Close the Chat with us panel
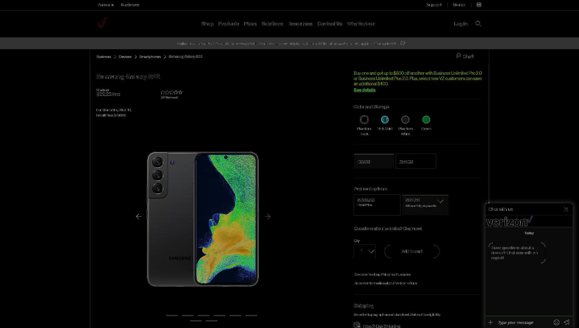 tap(566, 209)
